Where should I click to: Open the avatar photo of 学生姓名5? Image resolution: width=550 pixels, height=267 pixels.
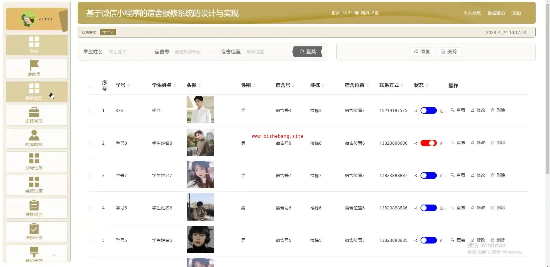[x=200, y=239]
